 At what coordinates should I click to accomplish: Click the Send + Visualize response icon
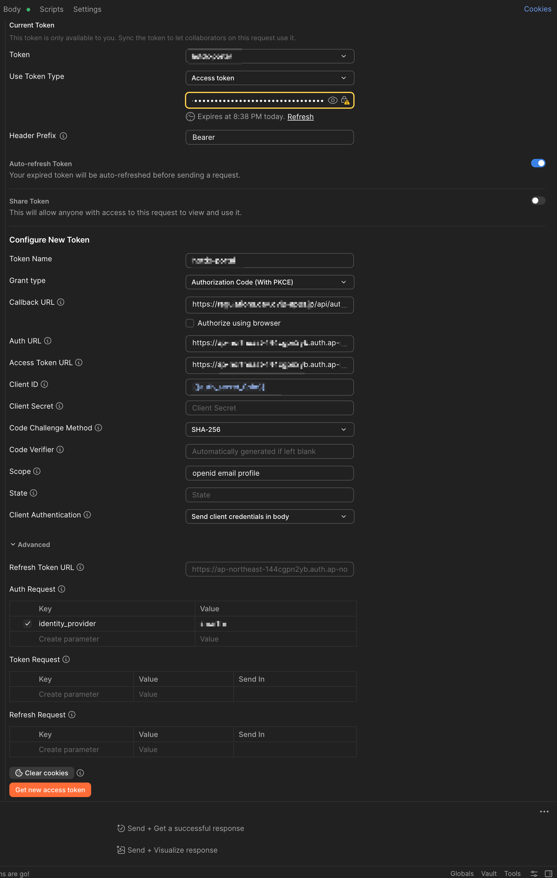coord(121,850)
